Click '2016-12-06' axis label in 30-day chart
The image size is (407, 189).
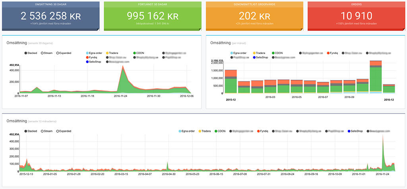coord(187,96)
